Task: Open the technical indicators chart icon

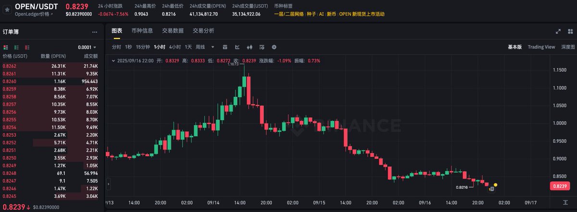Action: pyautogui.click(x=237, y=47)
